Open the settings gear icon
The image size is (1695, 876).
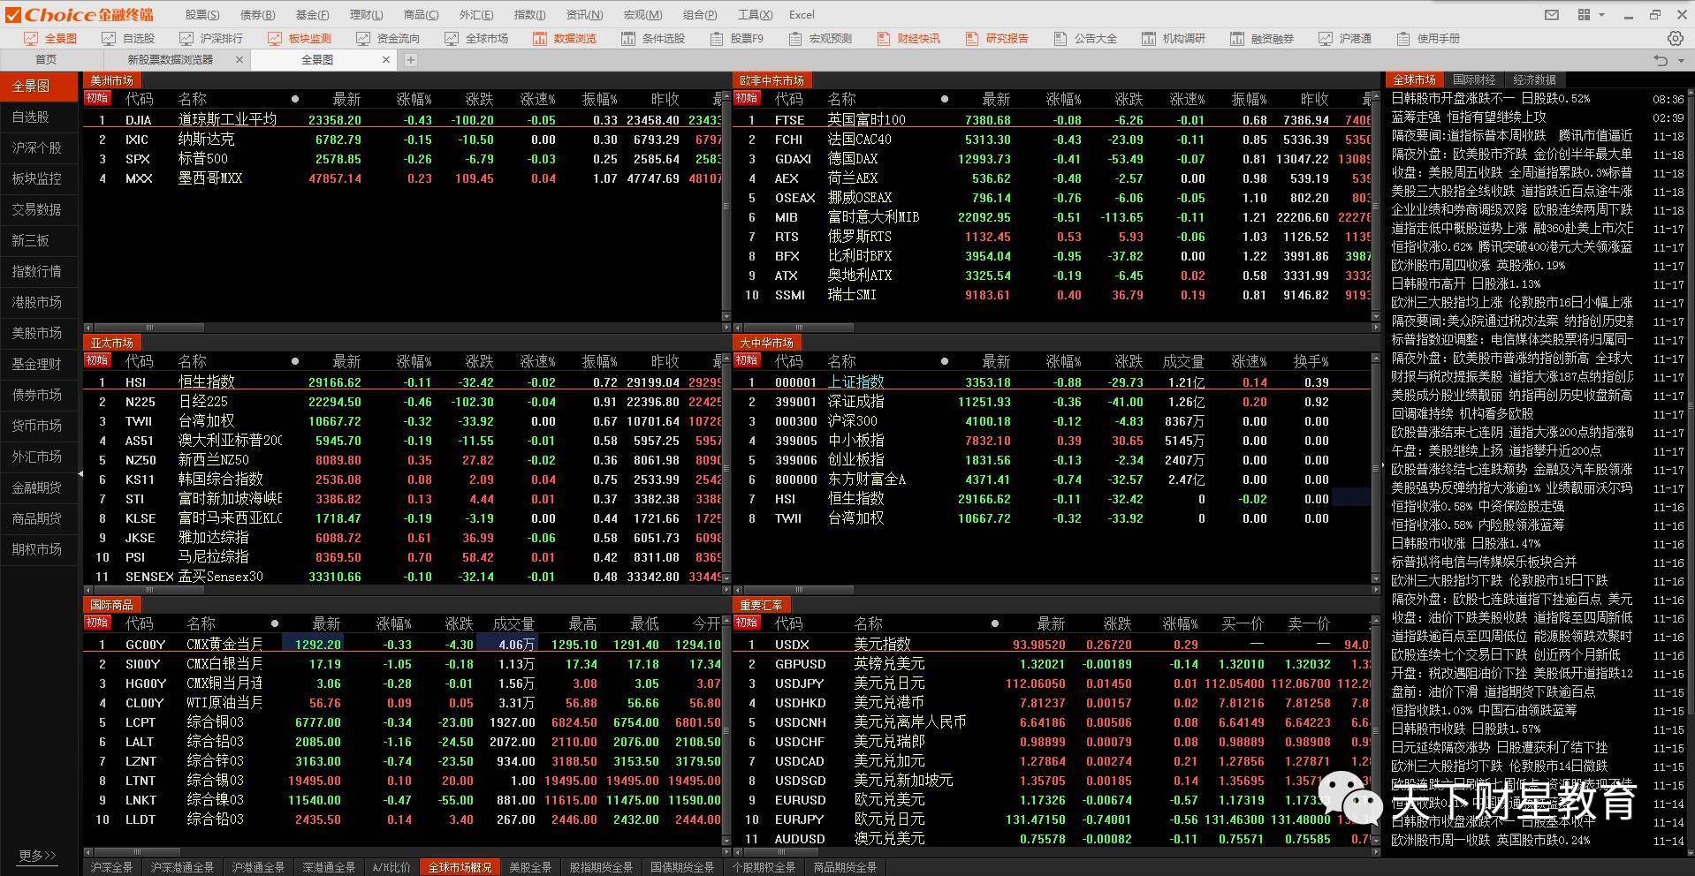(1675, 38)
